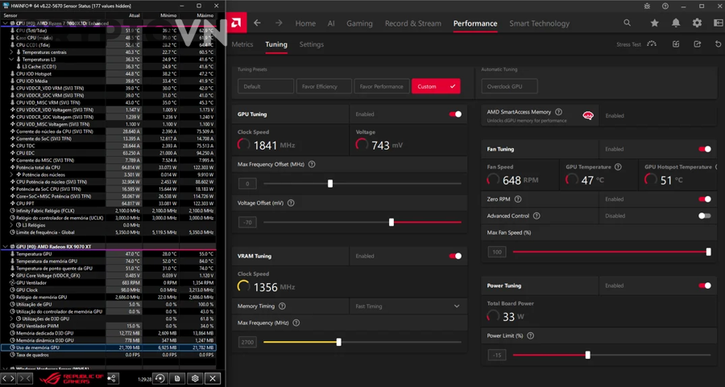The image size is (725, 387).
Task: Show info for Zero RPM
Action: pyautogui.click(x=518, y=199)
